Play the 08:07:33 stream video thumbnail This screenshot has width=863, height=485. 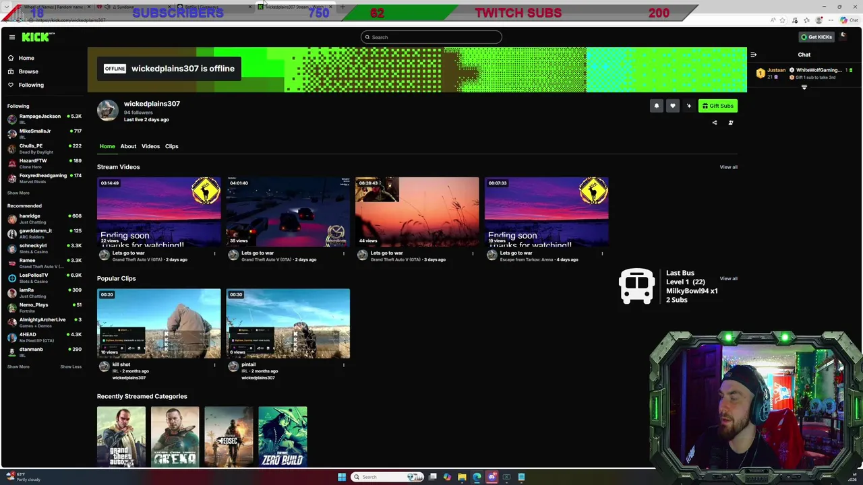(546, 212)
